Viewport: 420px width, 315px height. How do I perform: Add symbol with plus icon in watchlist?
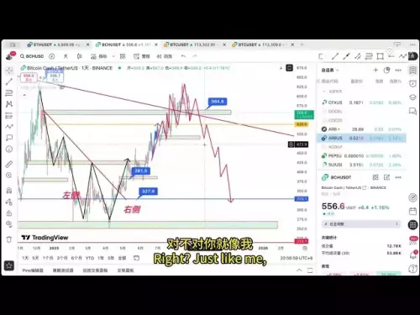(375, 70)
